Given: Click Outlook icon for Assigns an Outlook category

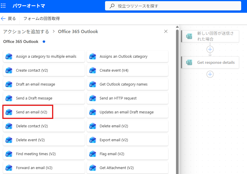Looking at the screenshot, I should coord(93,56).
